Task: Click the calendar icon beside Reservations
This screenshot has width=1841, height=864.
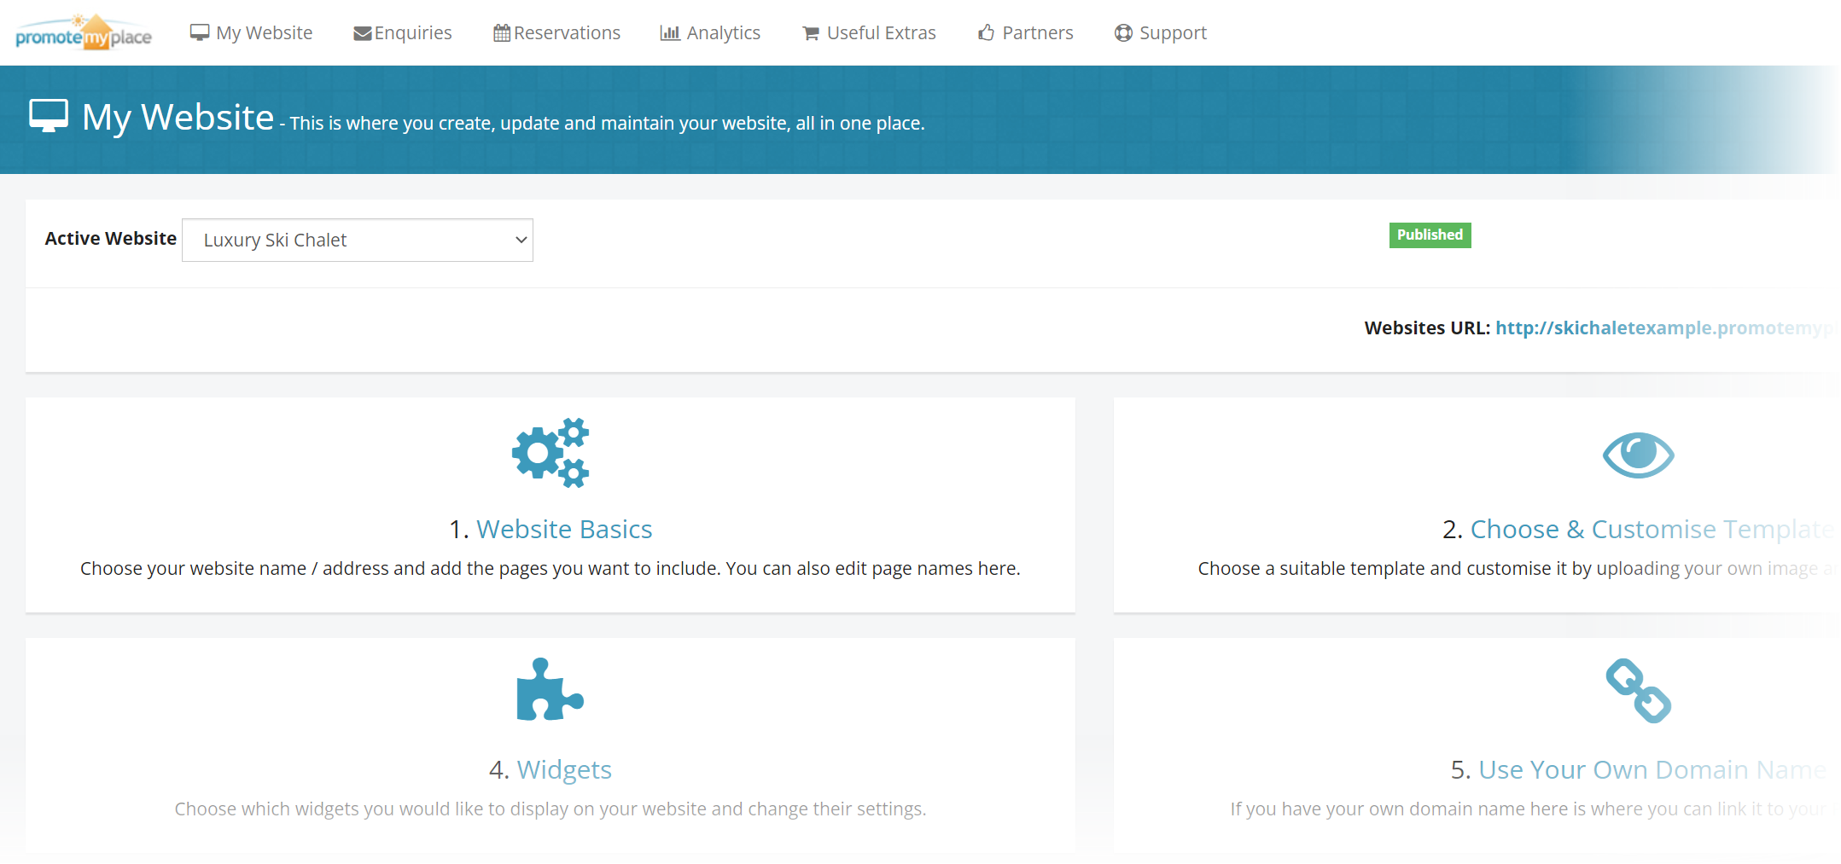Action: click(x=502, y=33)
